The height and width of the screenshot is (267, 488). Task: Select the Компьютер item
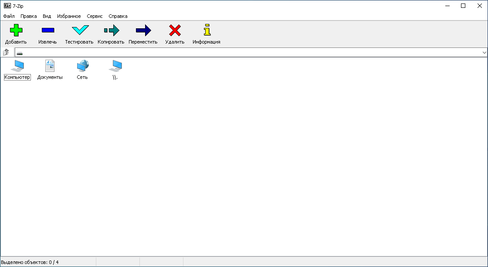17,70
